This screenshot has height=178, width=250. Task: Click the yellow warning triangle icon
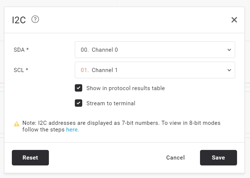point(17,124)
